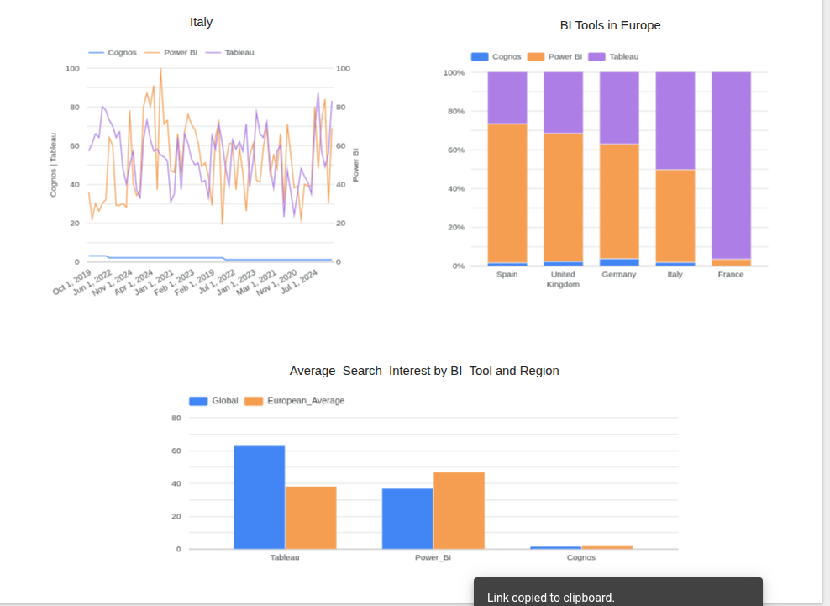
Task: Click the blue Global bar for Power_BI
Action: 407,519
